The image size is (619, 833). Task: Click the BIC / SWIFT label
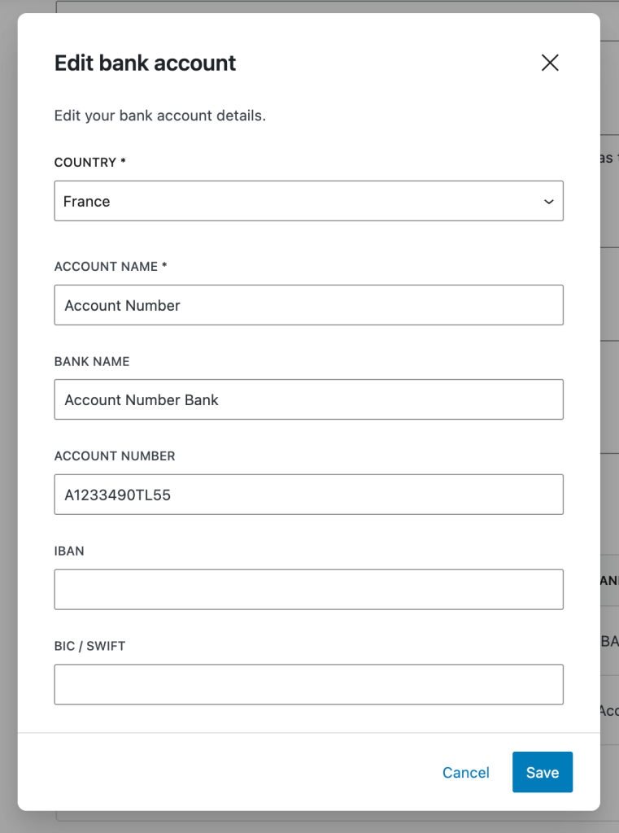click(x=89, y=646)
